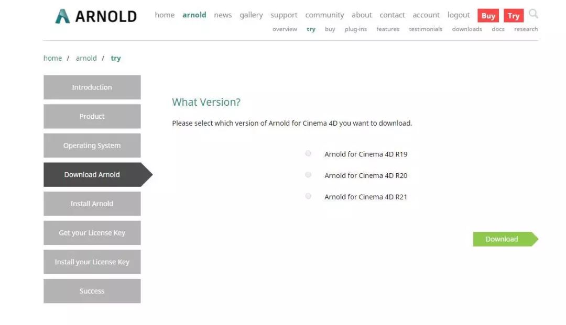This screenshot has width=566, height=325.
Task: Open the gallery menu item
Action: coord(251,15)
